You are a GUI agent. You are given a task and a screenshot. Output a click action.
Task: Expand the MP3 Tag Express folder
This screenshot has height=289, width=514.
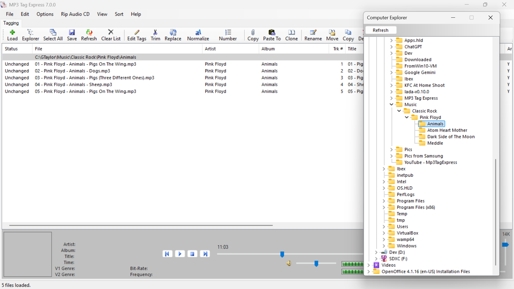391,98
